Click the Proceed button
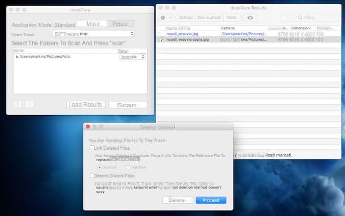Image resolution: width=345 pixels, height=216 pixels. coord(211,200)
